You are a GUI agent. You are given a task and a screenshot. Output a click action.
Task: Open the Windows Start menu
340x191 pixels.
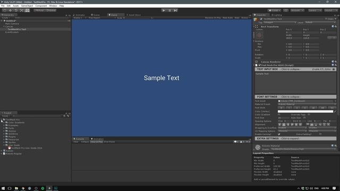(x=3, y=188)
